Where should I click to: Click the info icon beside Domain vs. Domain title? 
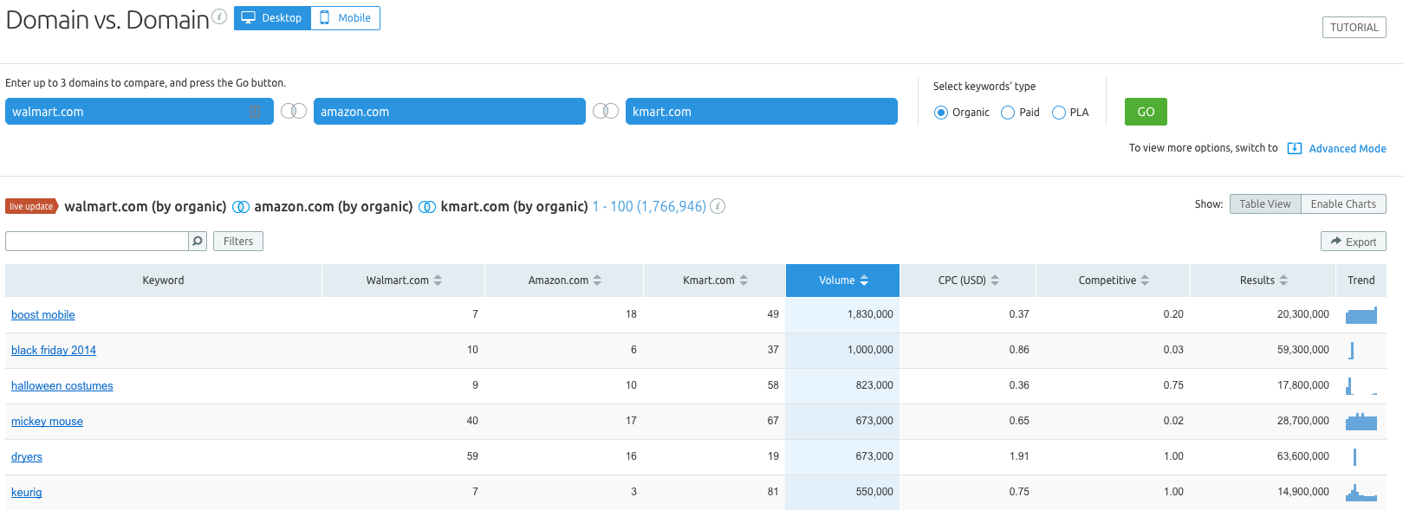click(x=219, y=16)
